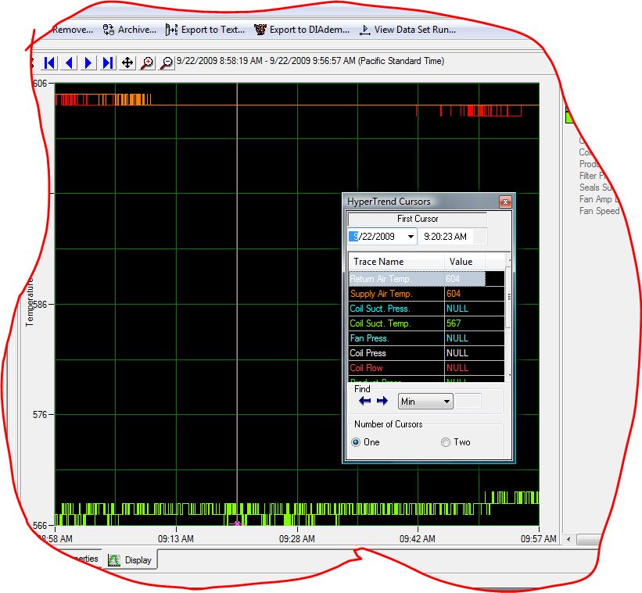Click the 09:28 AM time axis label
This screenshot has width=642, height=593.
[x=297, y=539]
